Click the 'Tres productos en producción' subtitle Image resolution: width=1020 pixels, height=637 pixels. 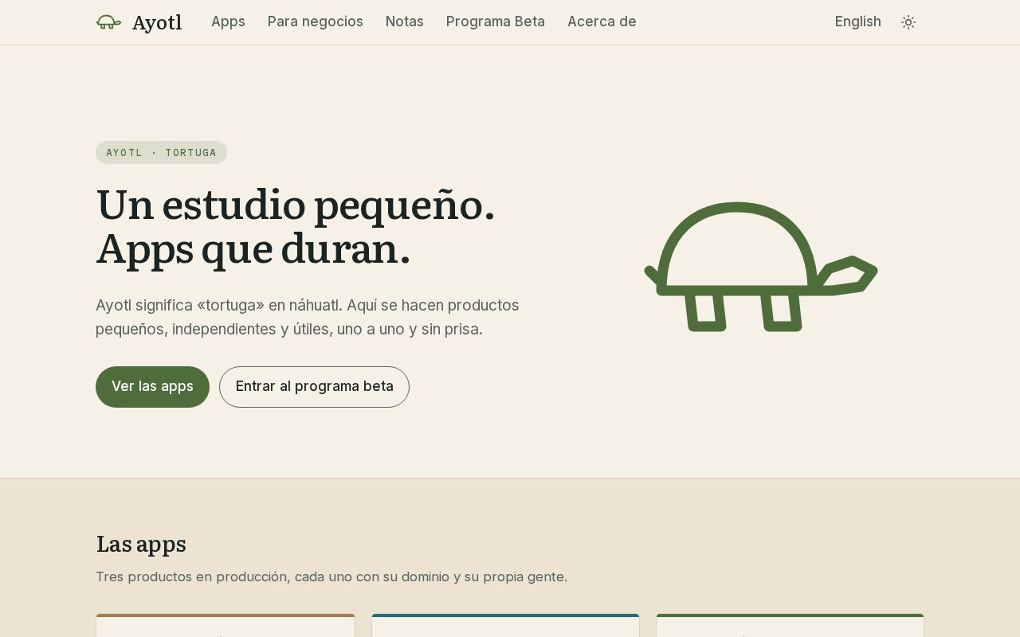pos(331,576)
